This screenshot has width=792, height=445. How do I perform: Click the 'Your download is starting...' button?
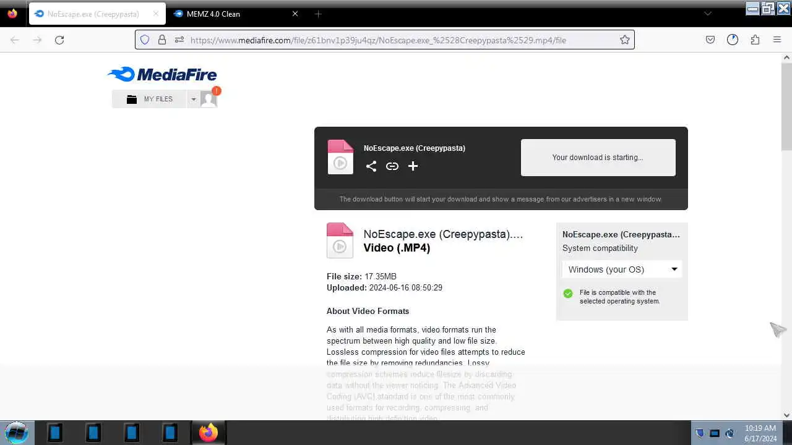pyautogui.click(x=598, y=158)
